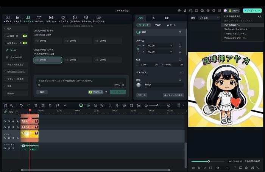265x172 pixels.
Task: Choose デバイスに出力 from export menu
Action: [243, 25]
